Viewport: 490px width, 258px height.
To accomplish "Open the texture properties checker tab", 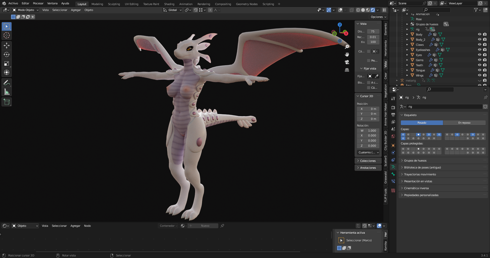I will 393,190.
